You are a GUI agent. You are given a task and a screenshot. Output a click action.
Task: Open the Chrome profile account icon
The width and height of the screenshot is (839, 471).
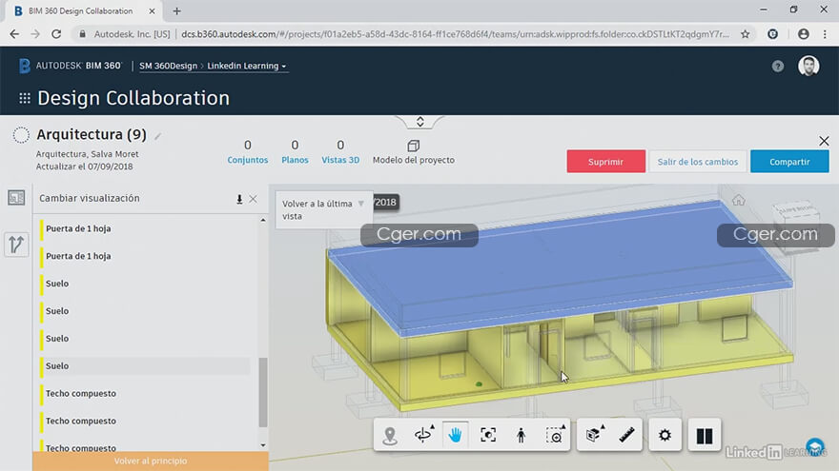click(x=803, y=34)
